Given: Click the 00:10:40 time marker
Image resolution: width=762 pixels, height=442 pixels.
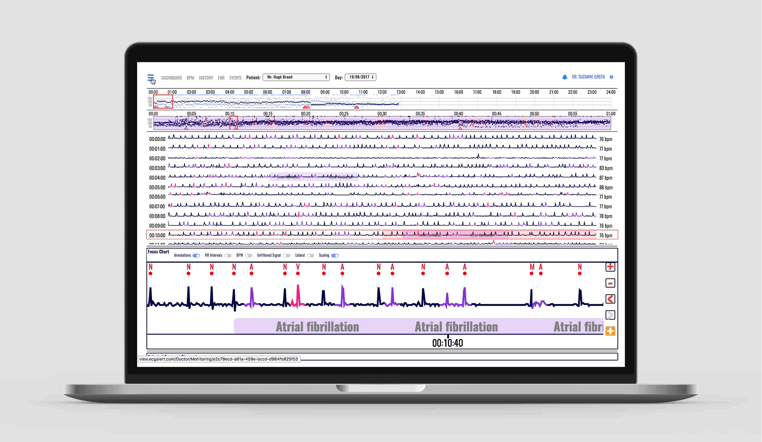Looking at the screenshot, I should click(447, 343).
